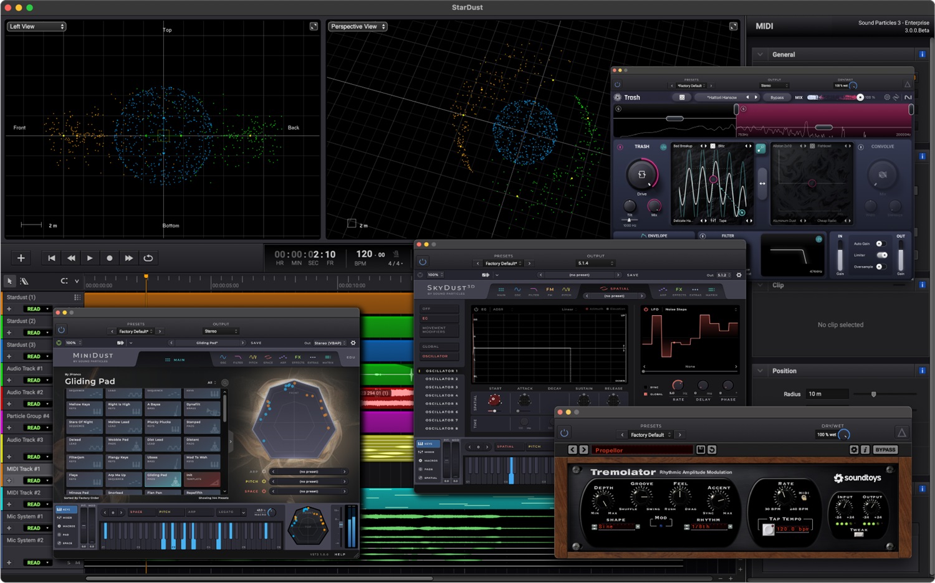Image resolution: width=935 pixels, height=583 pixels.
Task: Maximize the Left View viewport
Action: click(314, 26)
